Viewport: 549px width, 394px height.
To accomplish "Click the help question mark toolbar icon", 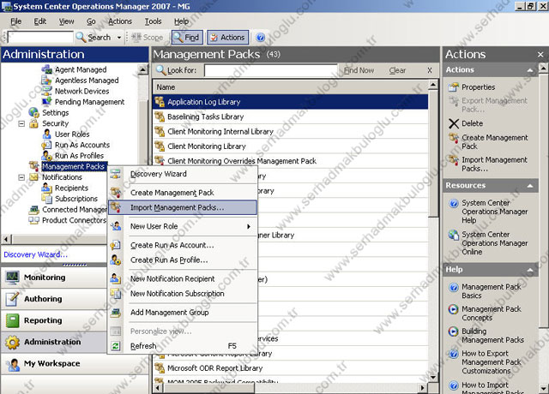I will (x=260, y=38).
